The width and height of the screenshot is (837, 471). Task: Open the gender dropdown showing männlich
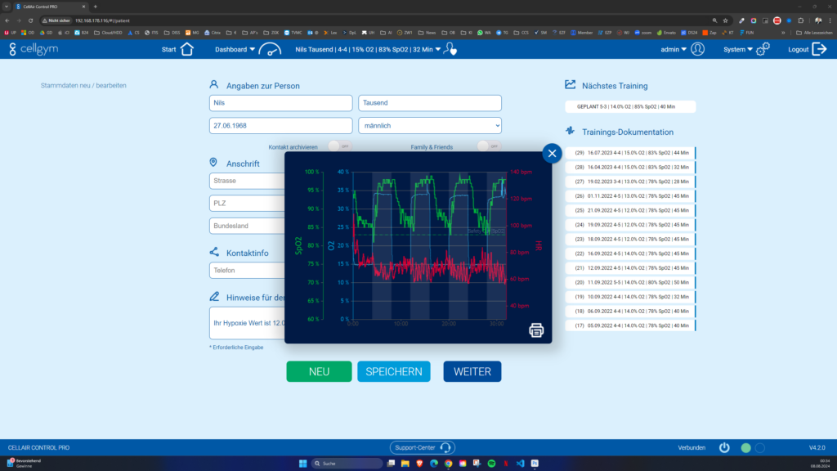pyautogui.click(x=429, y=126)
